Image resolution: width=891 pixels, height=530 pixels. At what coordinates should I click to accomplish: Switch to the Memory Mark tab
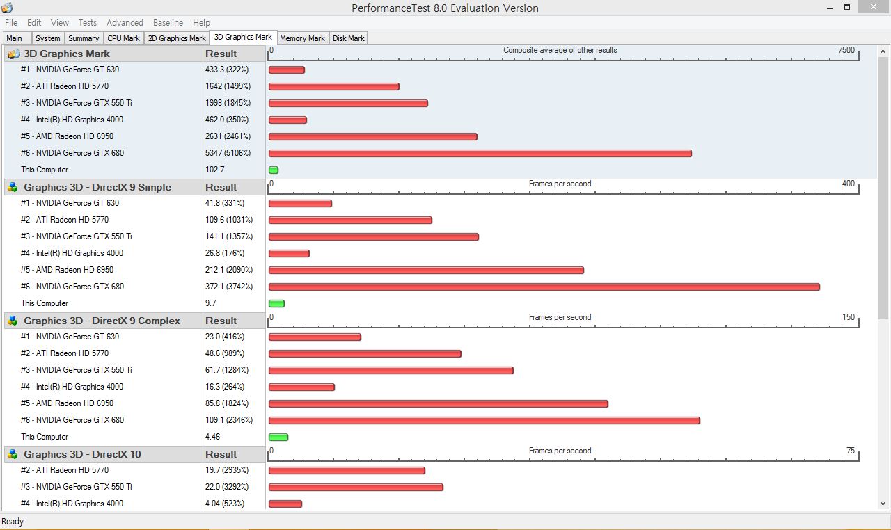pos(302,38)
